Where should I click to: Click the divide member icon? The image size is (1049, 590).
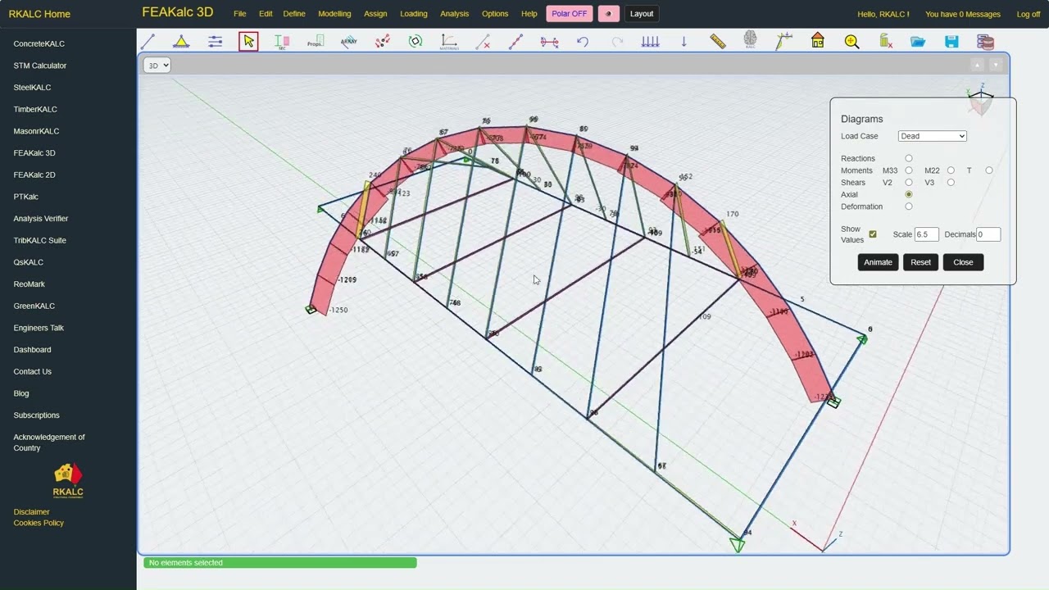click(x=516, y=41)
